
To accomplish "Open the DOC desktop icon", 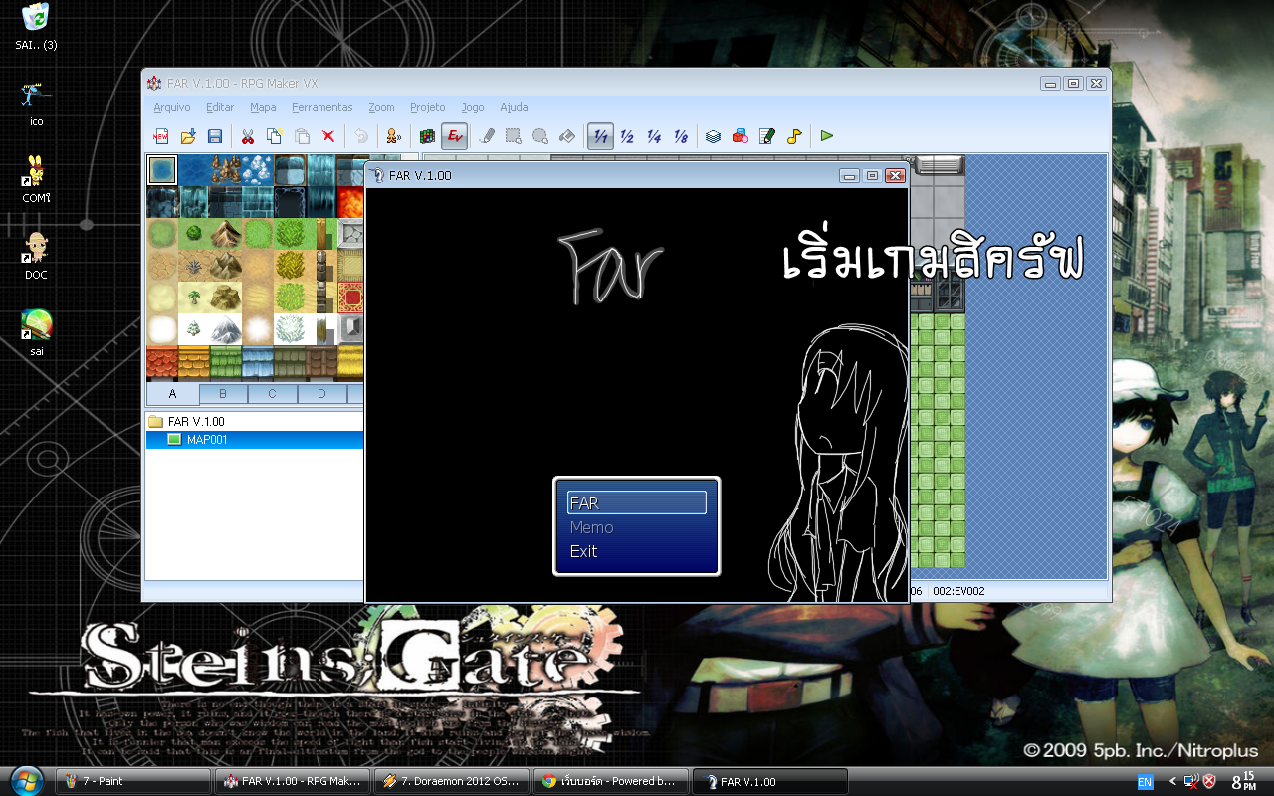I will click(36, 256).
